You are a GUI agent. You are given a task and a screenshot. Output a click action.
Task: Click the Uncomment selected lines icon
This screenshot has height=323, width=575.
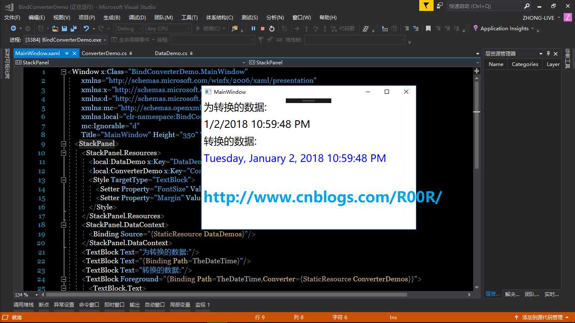click(416, 29)
